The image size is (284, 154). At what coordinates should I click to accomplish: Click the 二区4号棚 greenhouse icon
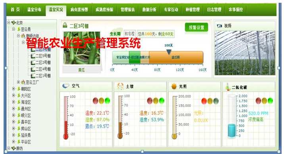tap(33, 69)
